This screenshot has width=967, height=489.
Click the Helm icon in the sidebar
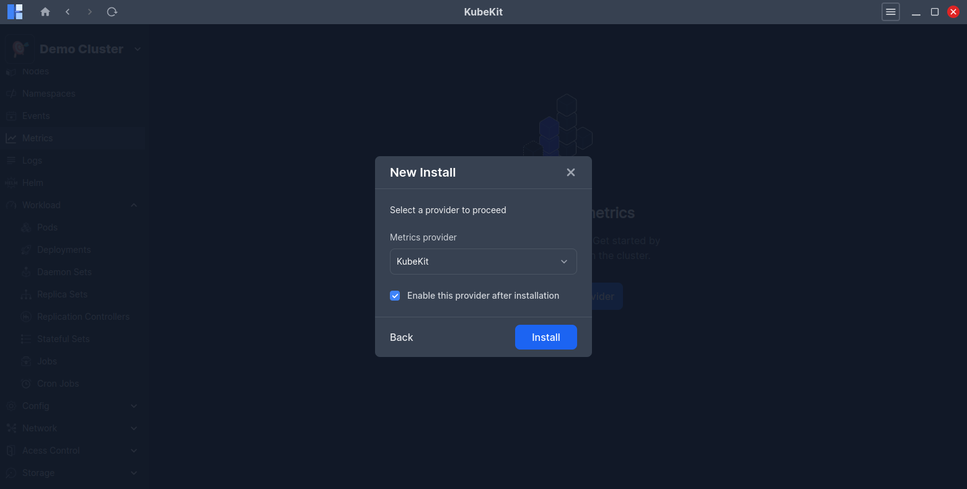point(11,182)
